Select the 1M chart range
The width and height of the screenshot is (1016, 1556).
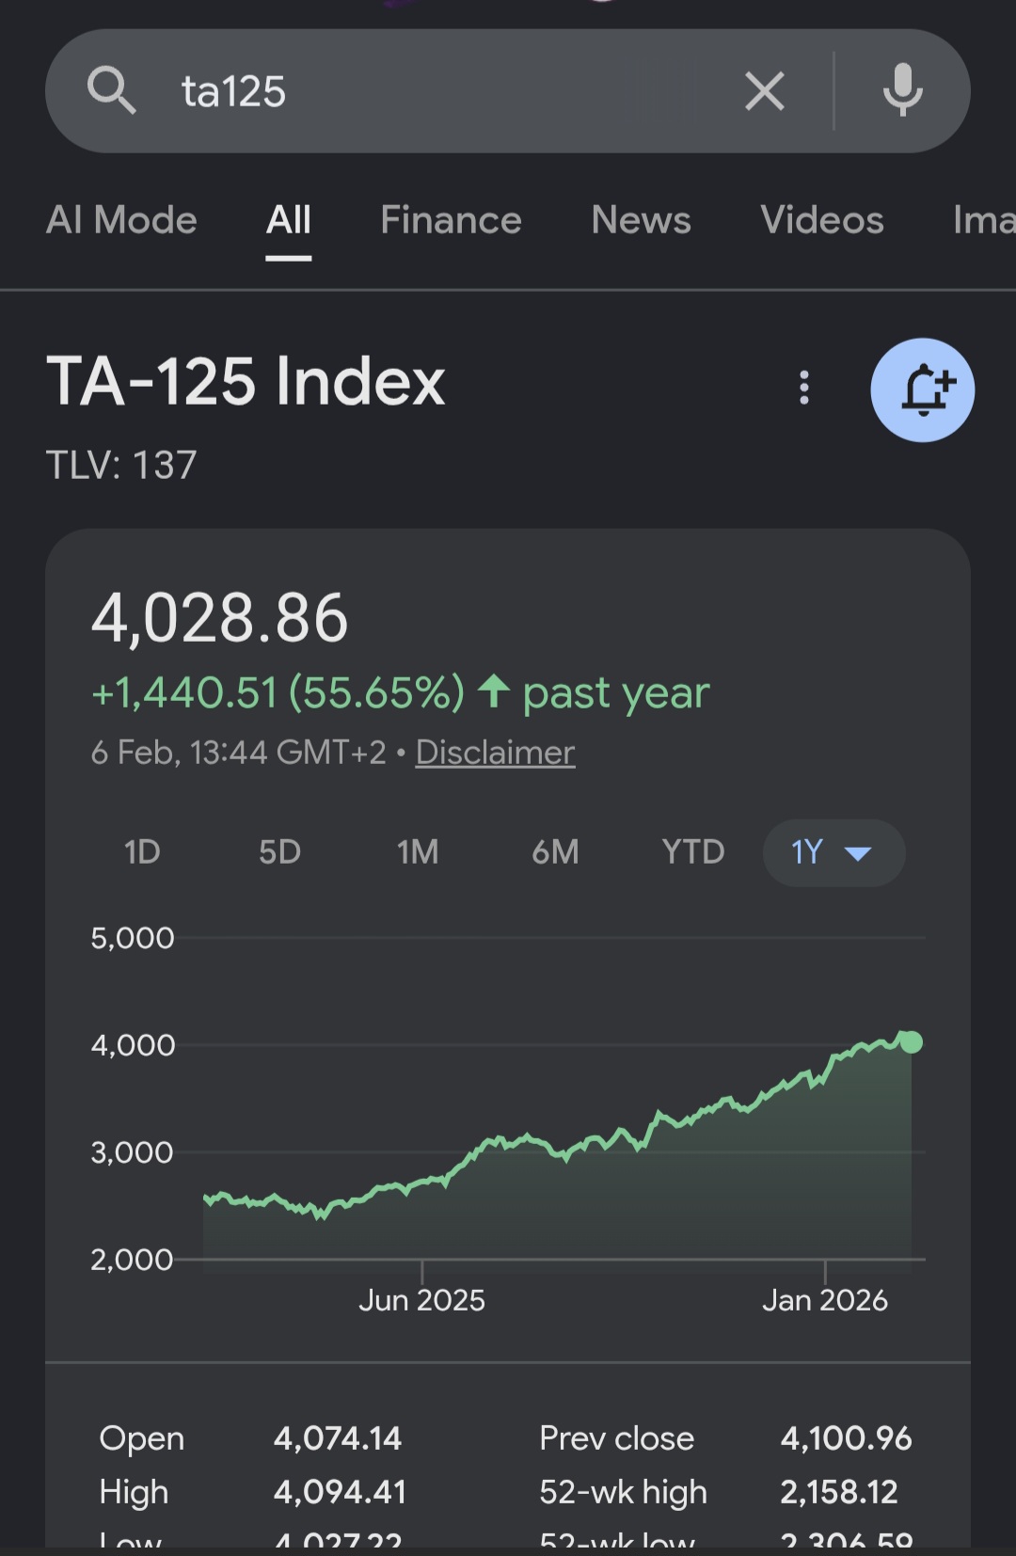[x=418, y=852]
